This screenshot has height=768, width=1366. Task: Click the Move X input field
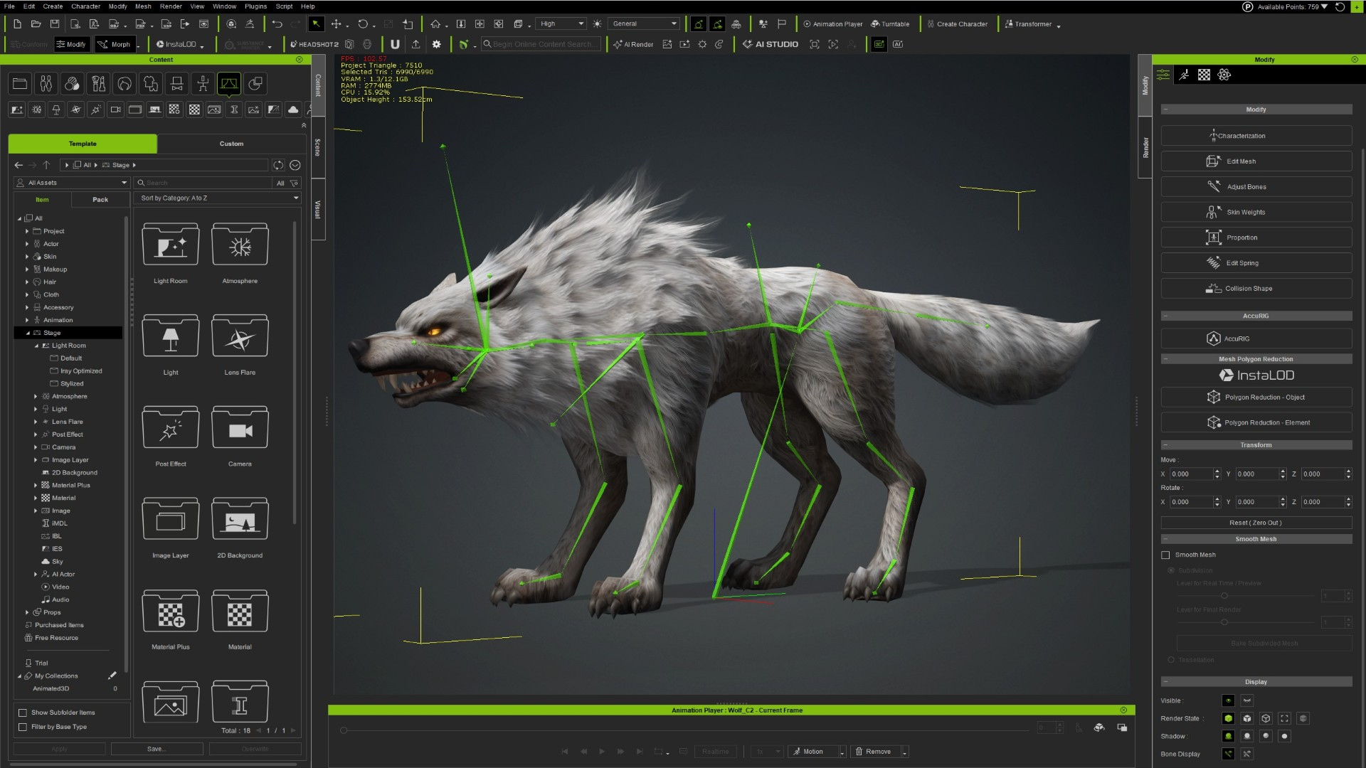1192,474
